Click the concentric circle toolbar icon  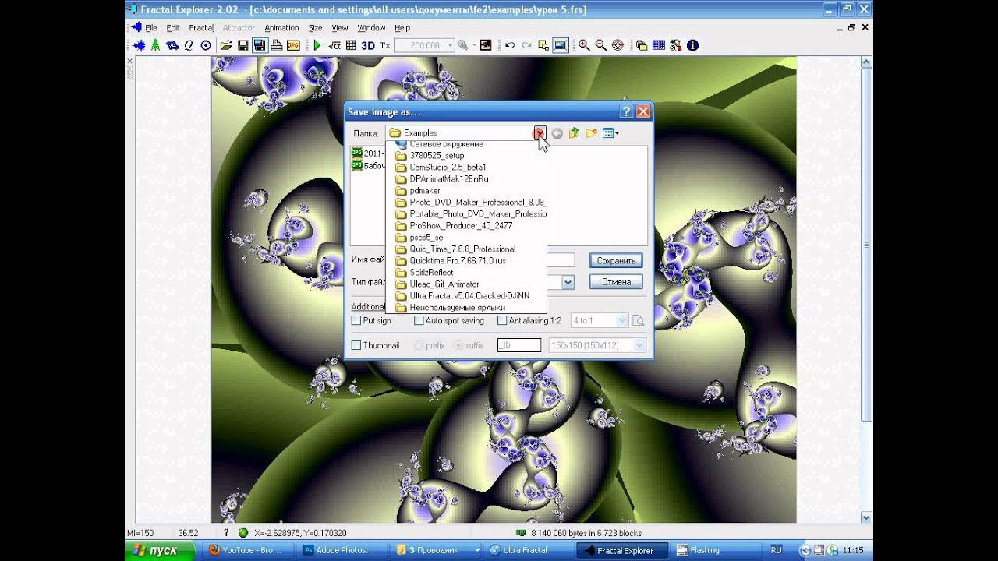pyautogui.click(x=206, y=45)
